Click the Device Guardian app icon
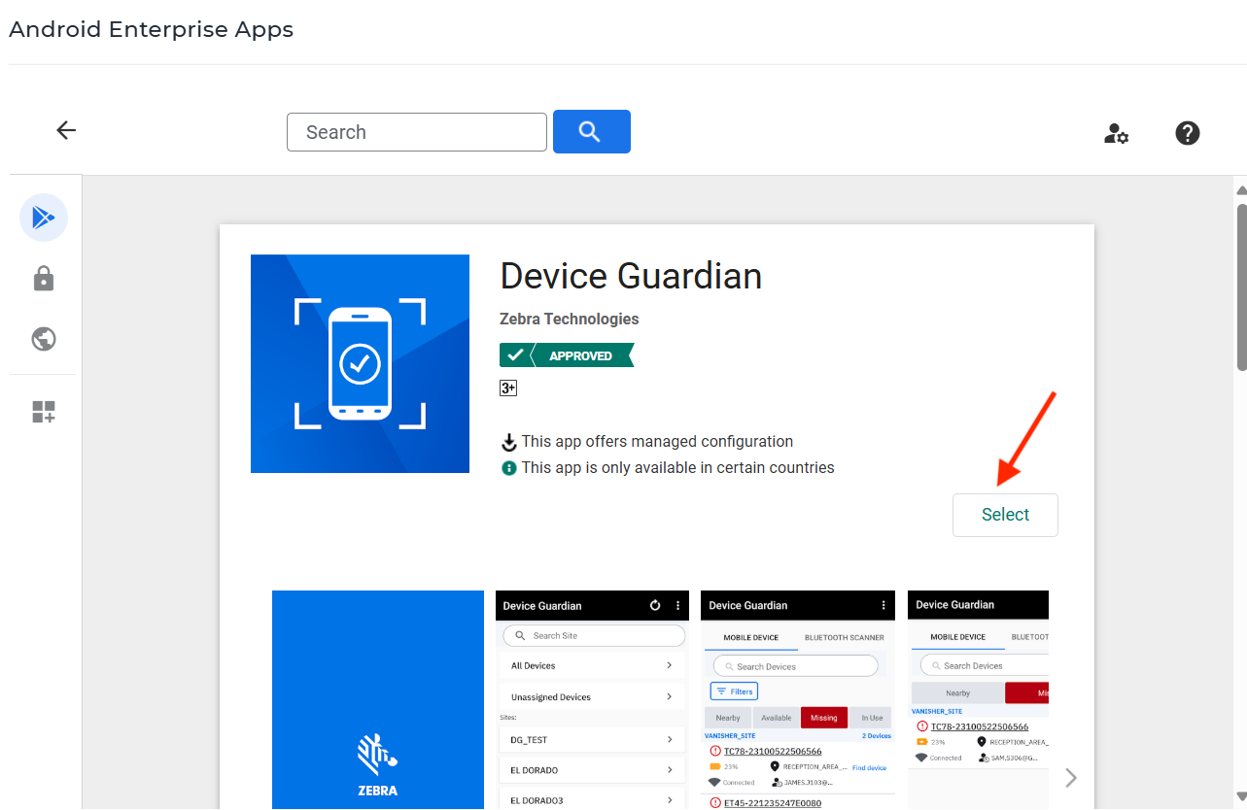 360,363
